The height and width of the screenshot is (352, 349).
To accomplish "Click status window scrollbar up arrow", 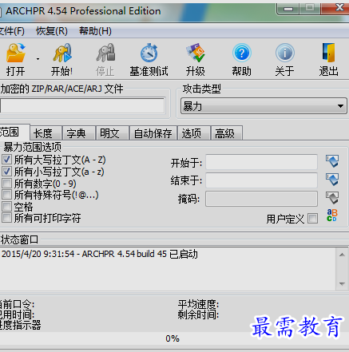I will pos(342,255).
